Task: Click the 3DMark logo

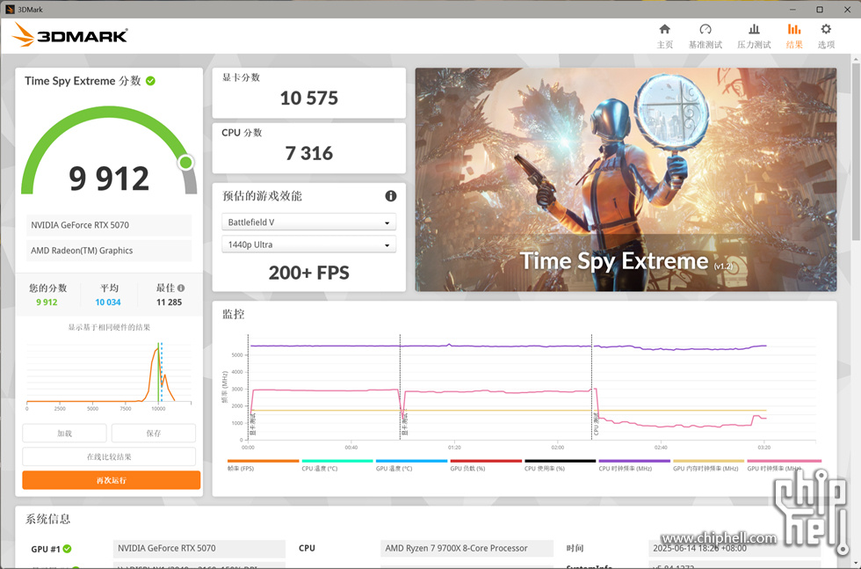Action: click(69, 35)
